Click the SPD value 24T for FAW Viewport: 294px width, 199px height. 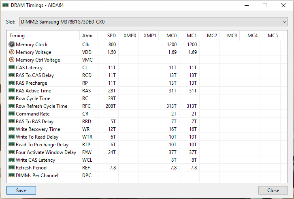(x=112, y=152)
